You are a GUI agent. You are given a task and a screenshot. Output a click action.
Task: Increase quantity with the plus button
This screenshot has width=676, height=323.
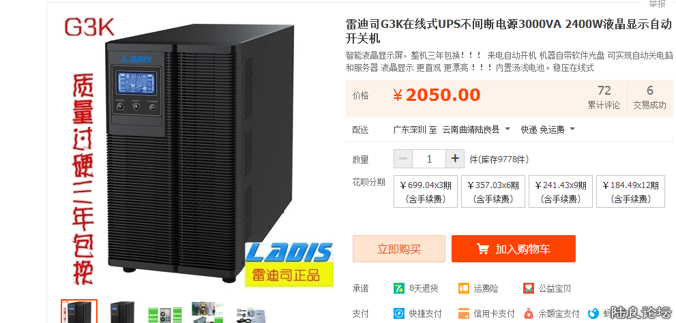[x=455, y=159]
